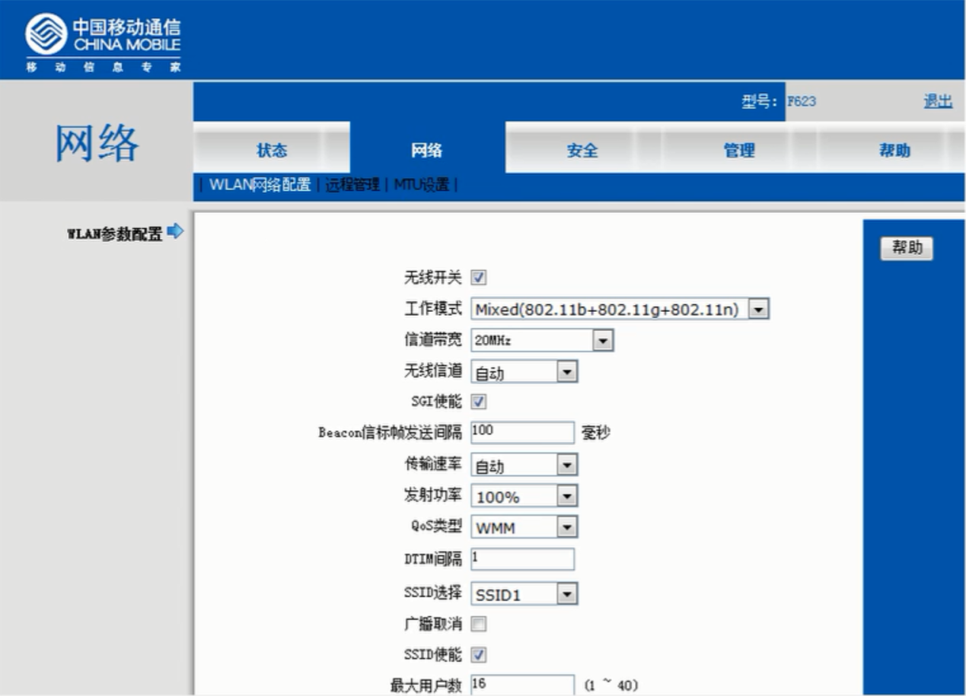This screenshot has height=696, width=966.
Task: Click the 信道带宽 label
Action: coord(432,339)
